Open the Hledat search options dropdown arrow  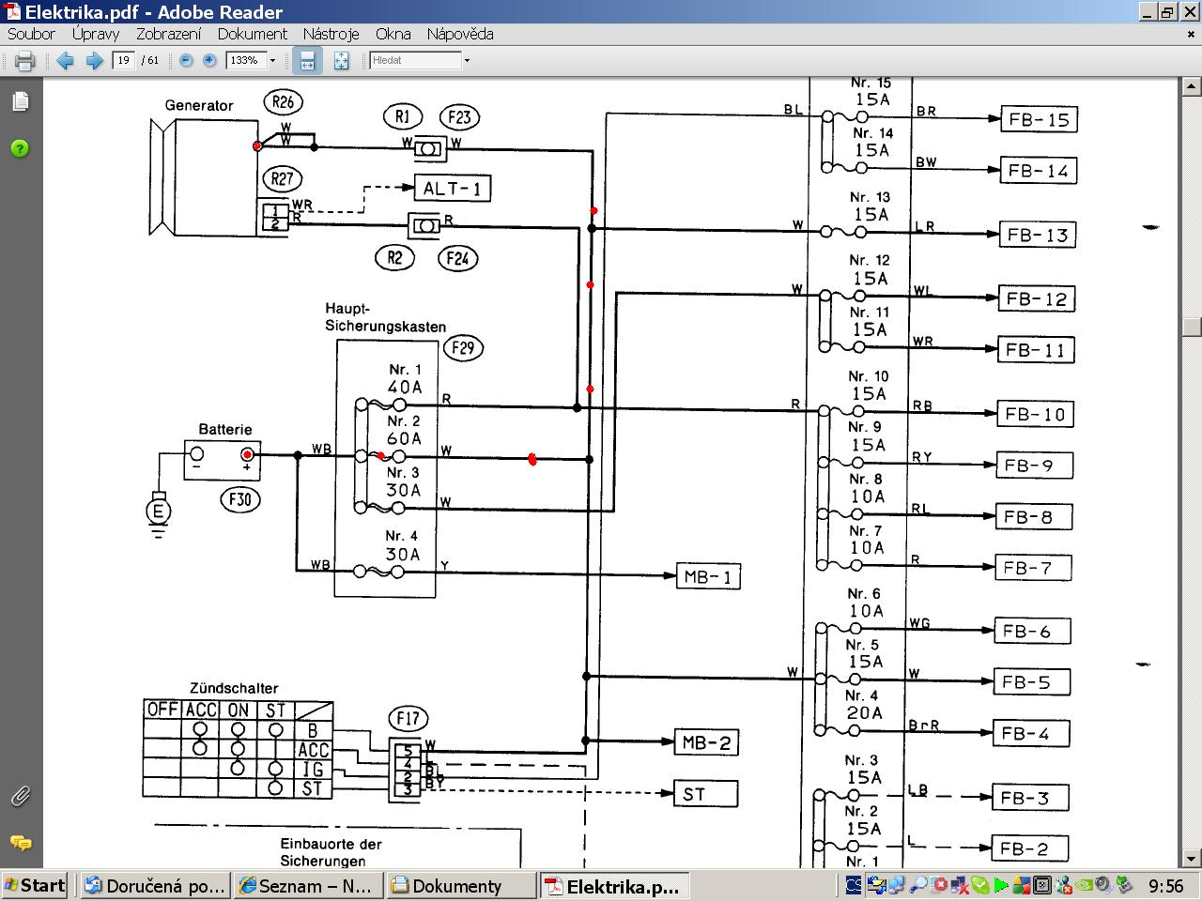click(467, 60)
